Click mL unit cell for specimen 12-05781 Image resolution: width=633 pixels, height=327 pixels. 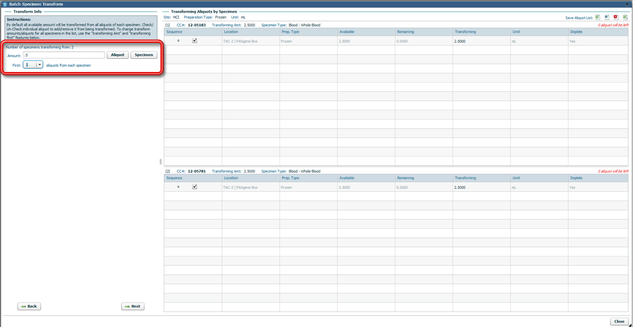[x=540, y=187]
